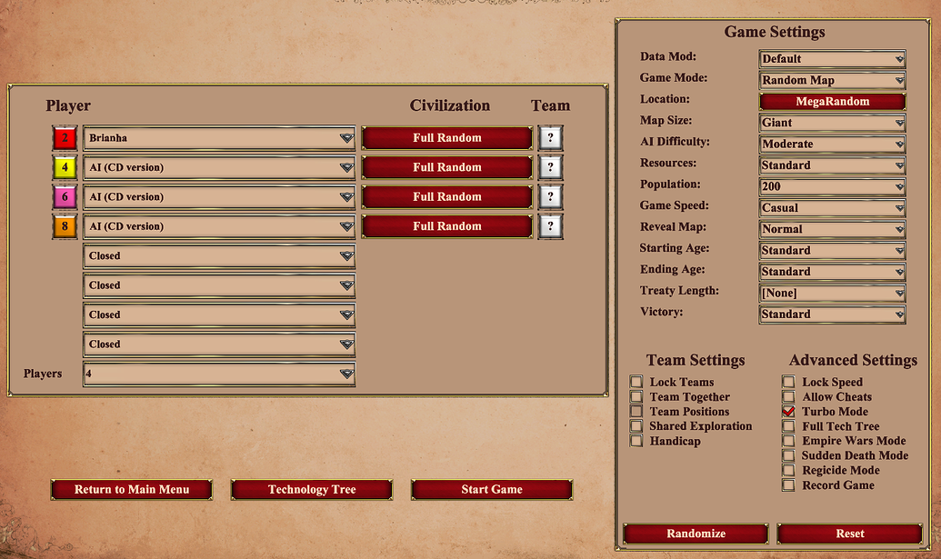Click the last AI's team question mark button
Image resolution: width=941 pixels, height=559 pixels.
(551, 225)
